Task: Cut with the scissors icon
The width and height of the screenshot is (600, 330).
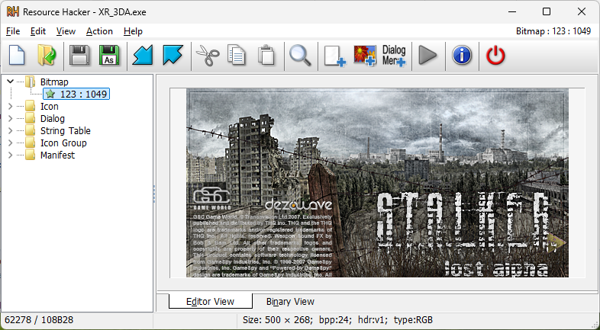Action: pos(208,56)
